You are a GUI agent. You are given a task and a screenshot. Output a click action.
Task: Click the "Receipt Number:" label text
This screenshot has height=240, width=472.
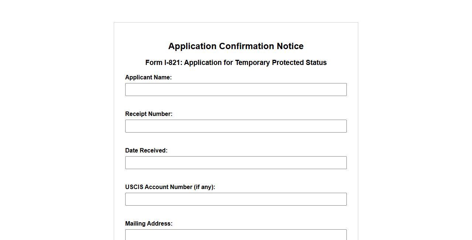click(149, 114)
